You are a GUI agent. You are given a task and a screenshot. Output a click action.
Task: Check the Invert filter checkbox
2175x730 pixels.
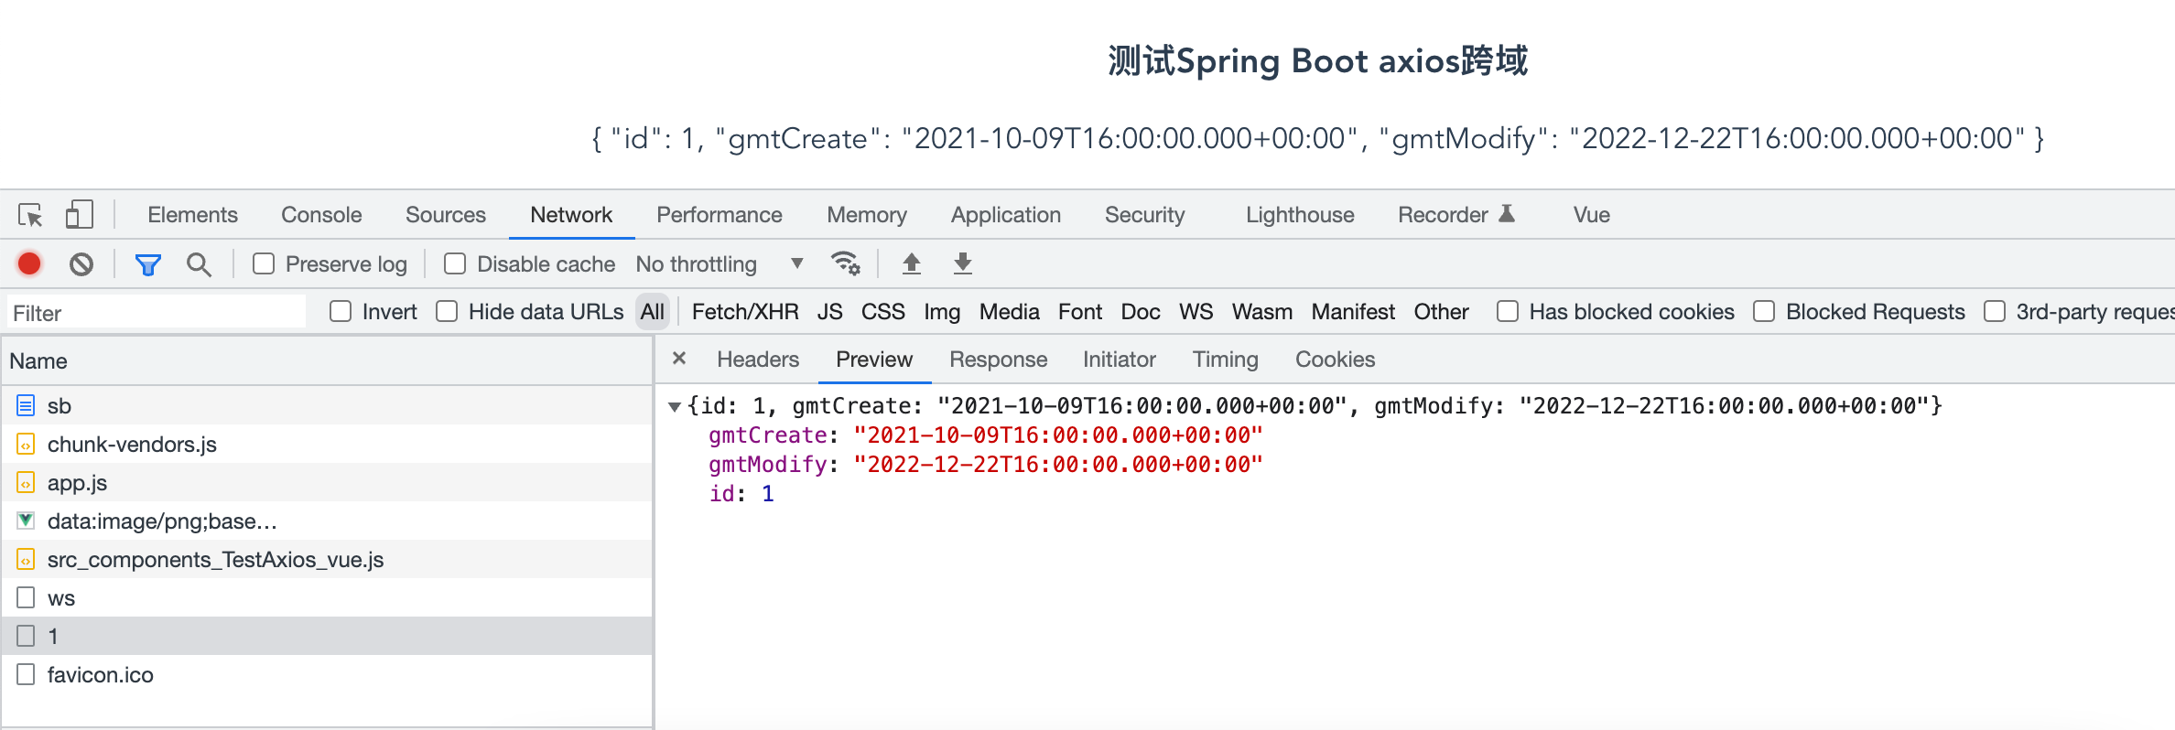[x=341, y=311]
